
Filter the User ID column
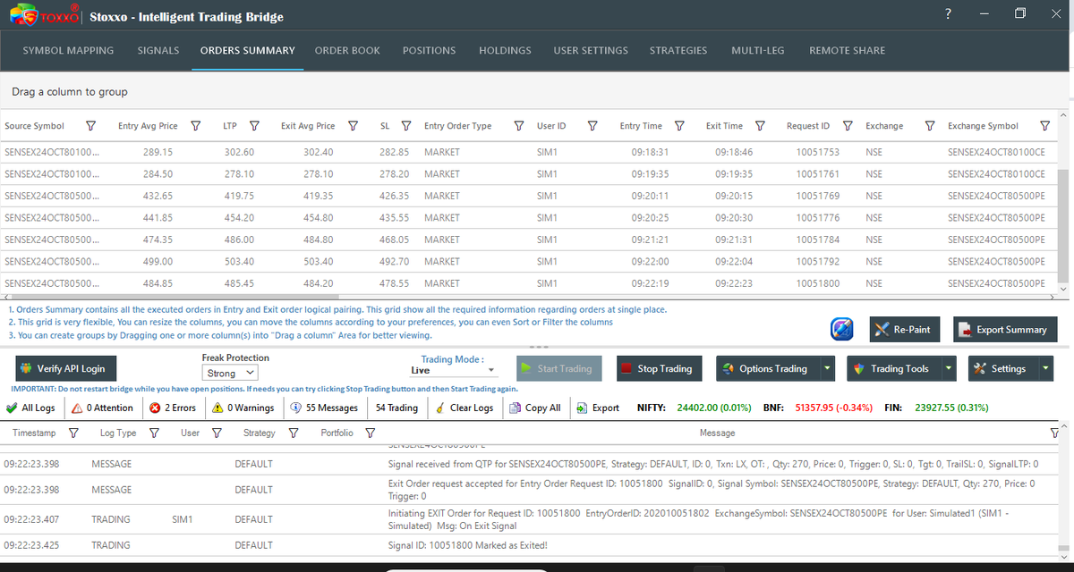point(592,126)
